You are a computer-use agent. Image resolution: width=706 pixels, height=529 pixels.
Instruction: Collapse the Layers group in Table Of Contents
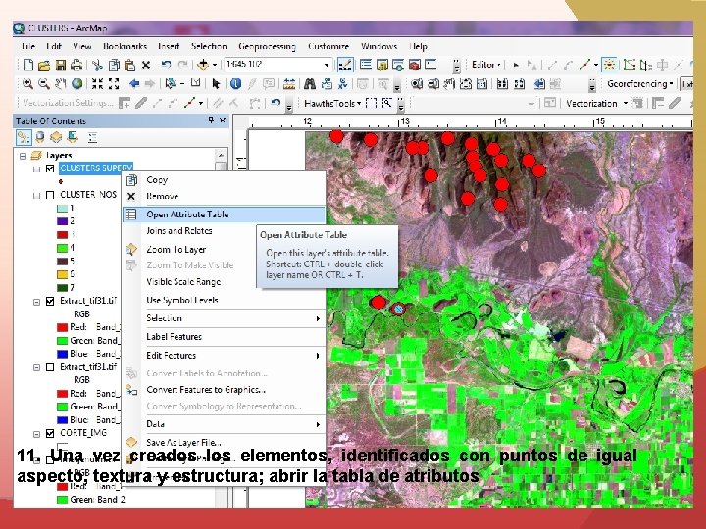[x=23, y=155]
